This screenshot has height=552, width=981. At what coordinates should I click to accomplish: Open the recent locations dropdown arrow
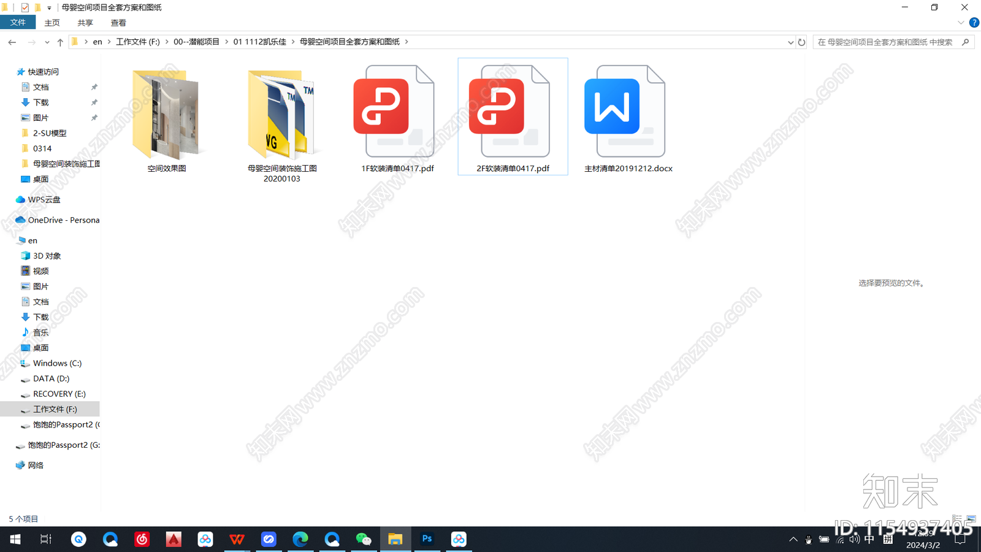pos(47,42)
